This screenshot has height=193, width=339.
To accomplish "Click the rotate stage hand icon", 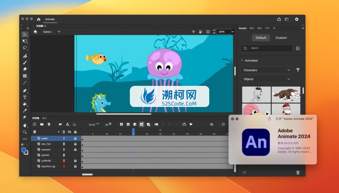I will pyautogui.click(x=200, y=32).
